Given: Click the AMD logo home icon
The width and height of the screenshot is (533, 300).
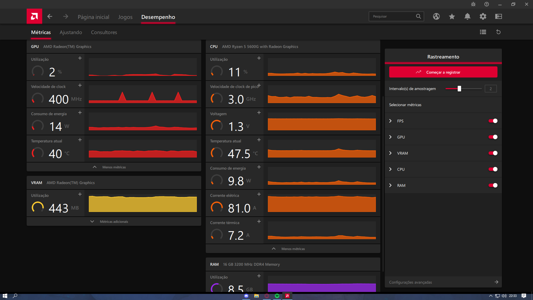Looking at the screenshot, I should tap(34, 16).
